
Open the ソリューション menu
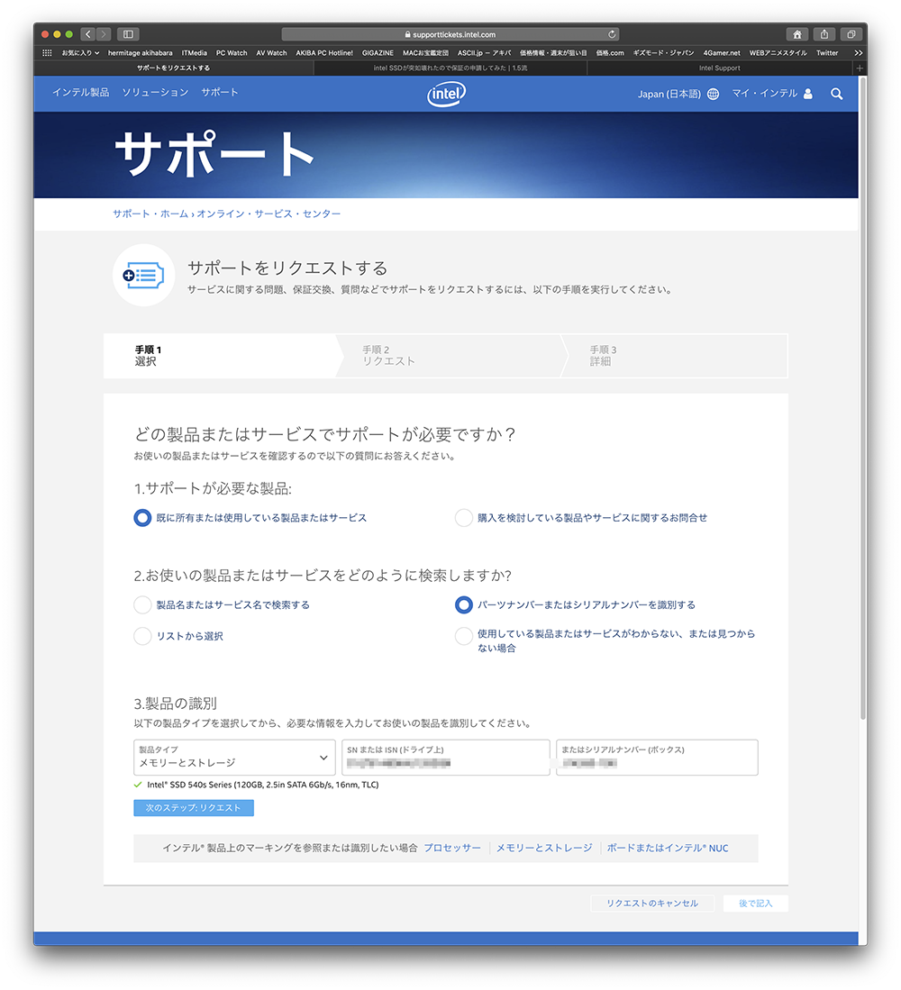click(155, 92)
